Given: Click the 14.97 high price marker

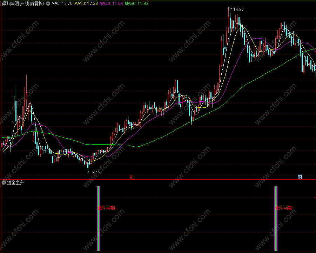Looking at the screenshot, I should tap(238, 9).
